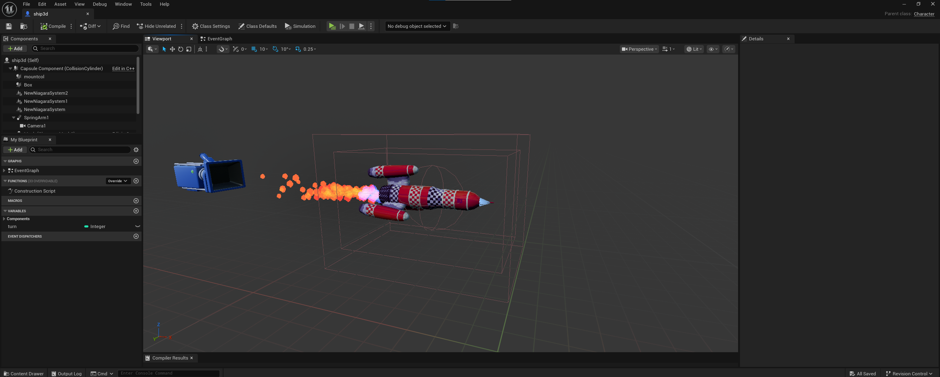Click the Play in editor button
Image resolution: width=940 pixels, height=377 pixels.
[332, 26]
